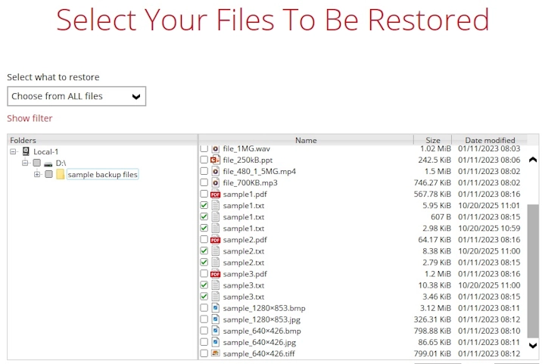Uncheck the 607 B sample1.txt
545x364 pixels.
pos(204,216)
